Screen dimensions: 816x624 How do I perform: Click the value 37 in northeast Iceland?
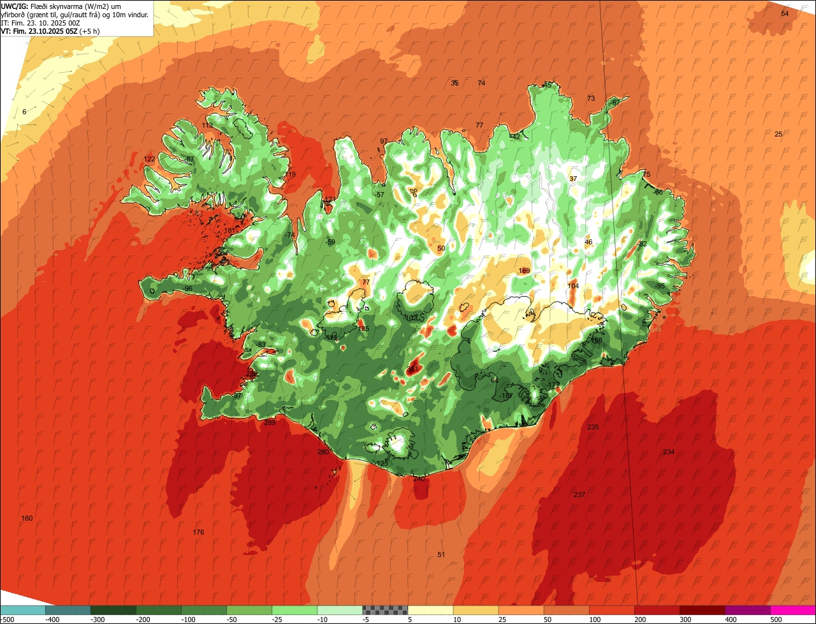pyautogui.click(x=573, y=179)
